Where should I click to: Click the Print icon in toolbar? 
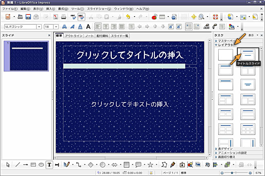pos(64,17)
